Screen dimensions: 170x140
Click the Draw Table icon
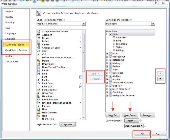(39, 64)
